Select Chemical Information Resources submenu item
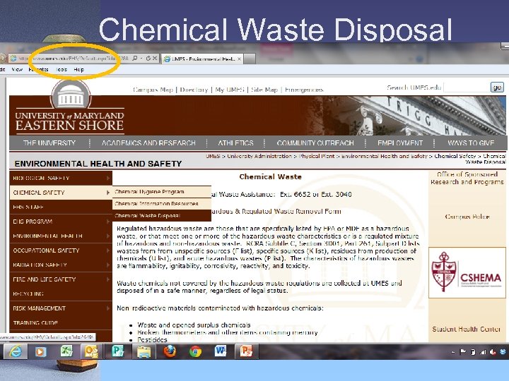This screenshot has width=509, height=381. click(162, 204)
